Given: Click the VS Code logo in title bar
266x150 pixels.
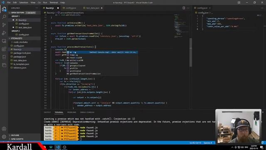Looking at the screenshot, I should tap(3, 2).
